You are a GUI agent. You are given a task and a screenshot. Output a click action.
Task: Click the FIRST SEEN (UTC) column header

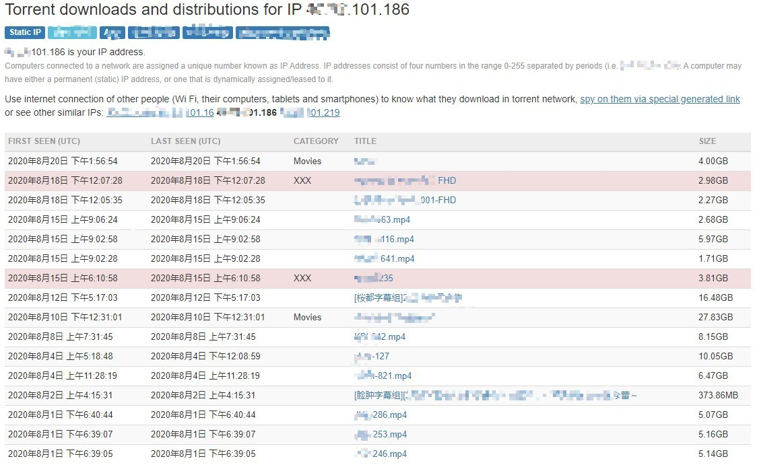pyautogui.click(x=45, y=141)
